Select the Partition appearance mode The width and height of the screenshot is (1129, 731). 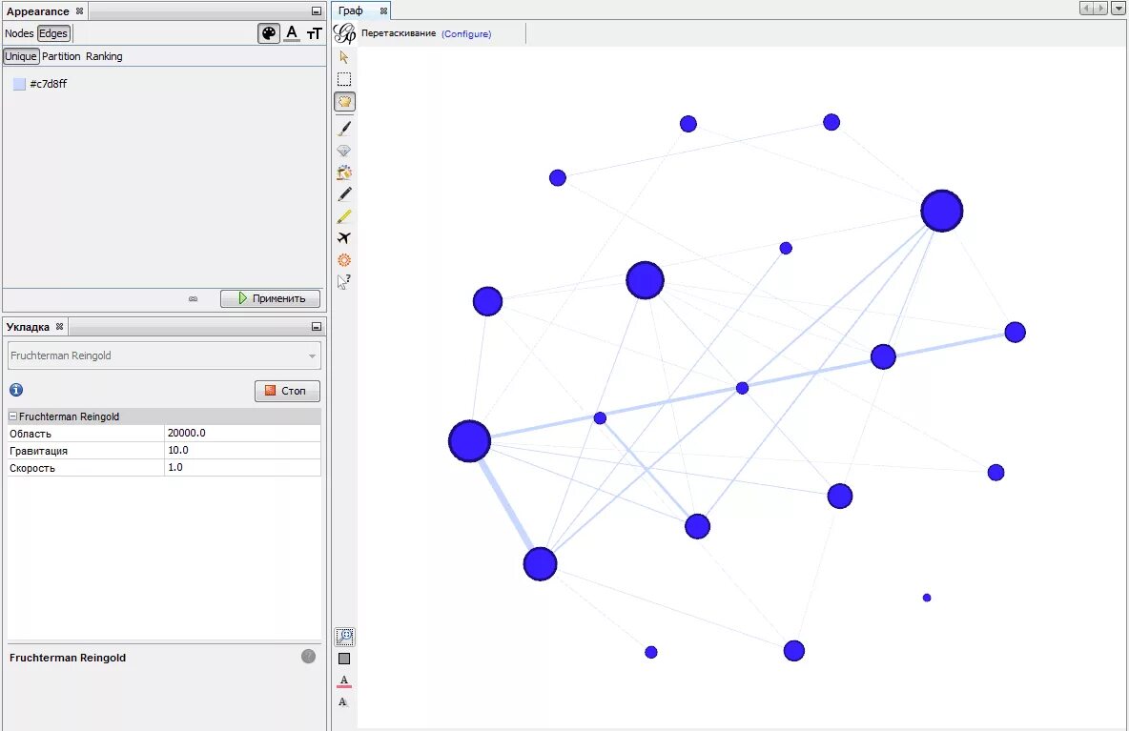(x=61, y=56)
